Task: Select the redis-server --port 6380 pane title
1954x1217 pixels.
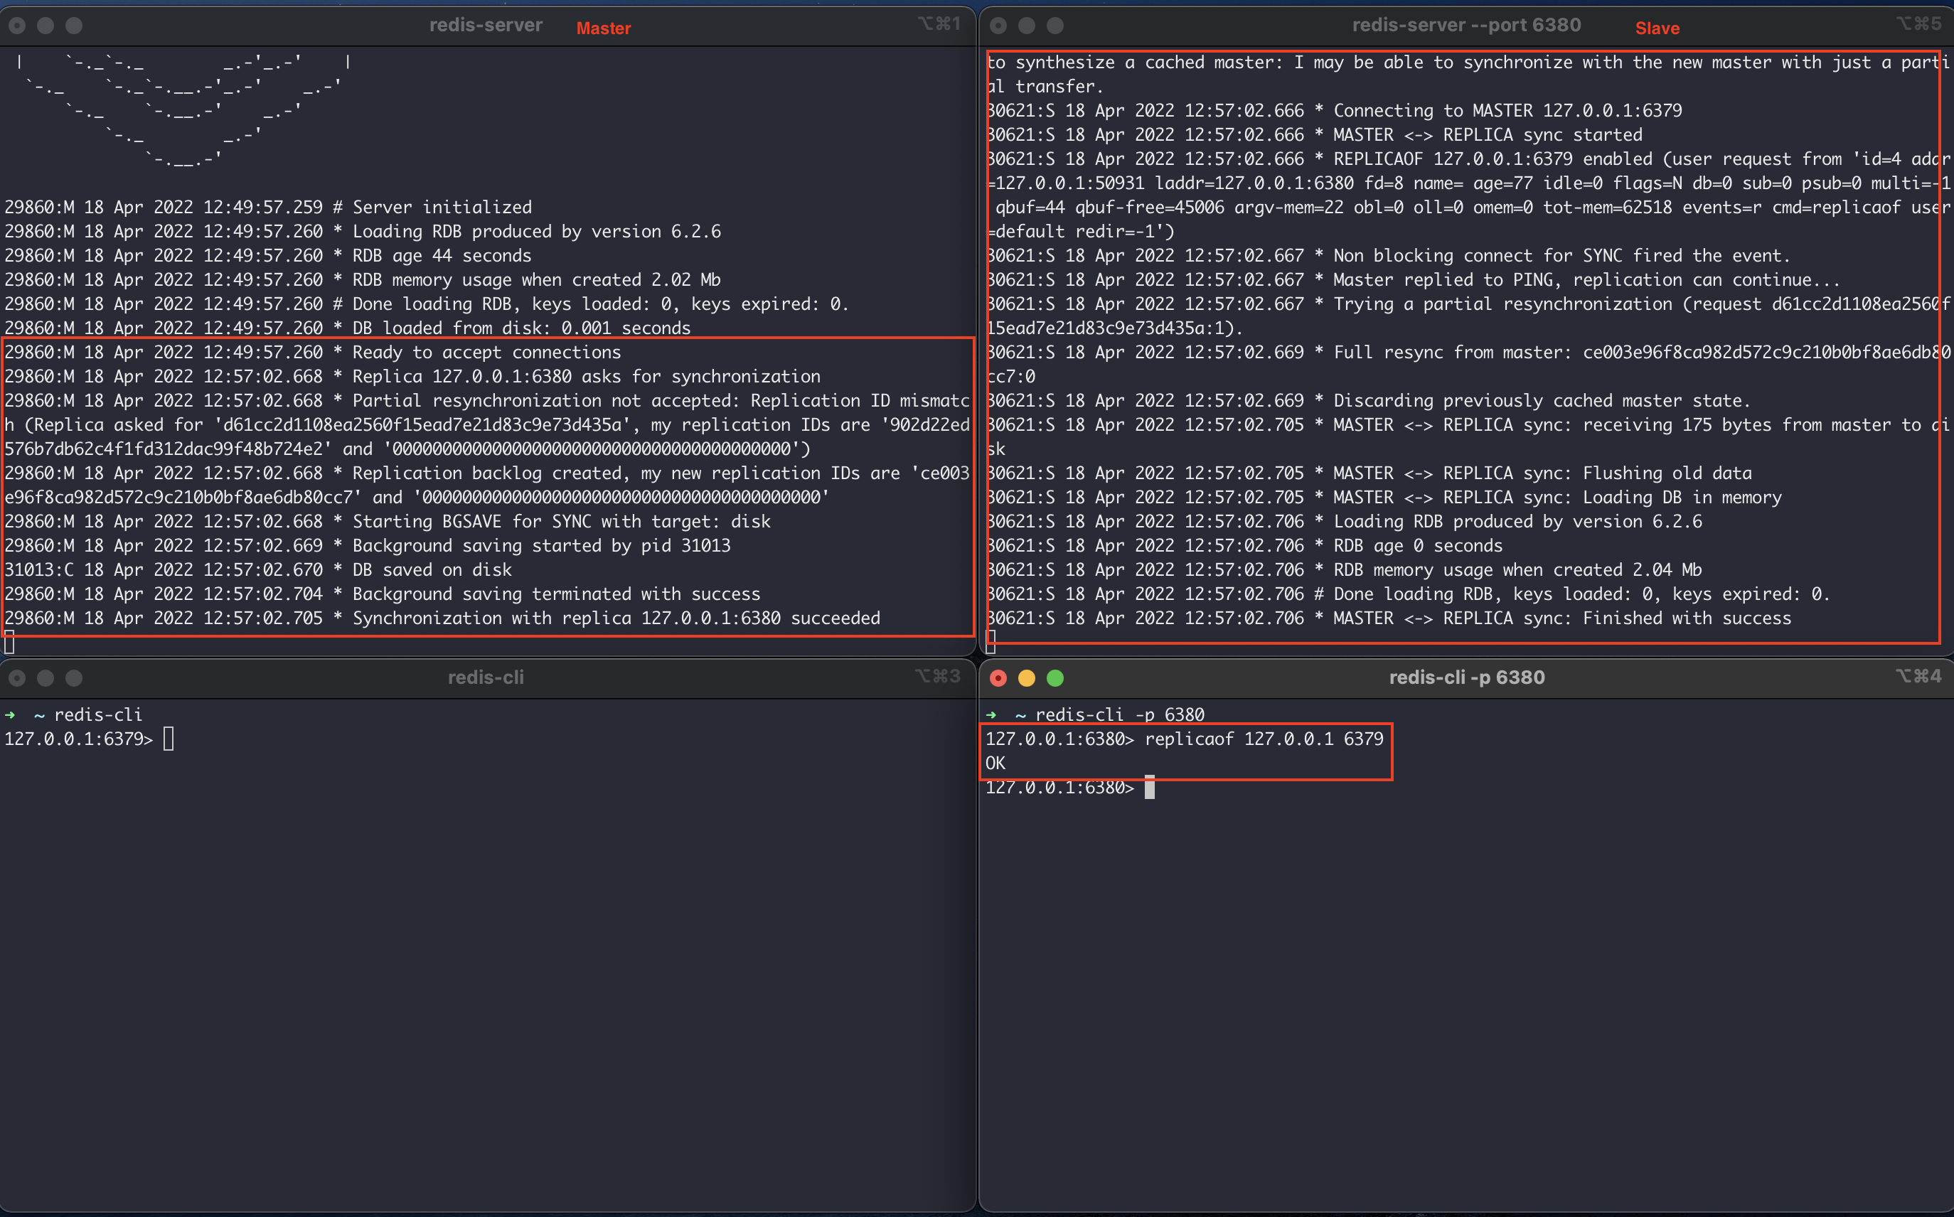Action: pyautogui.click(x=1466, y=25)
